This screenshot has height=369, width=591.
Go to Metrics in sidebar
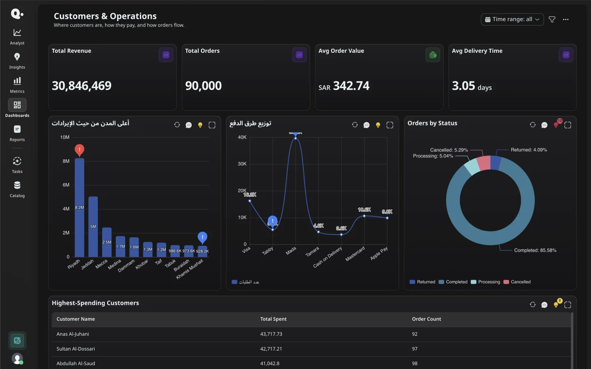(x=17, y=85)
